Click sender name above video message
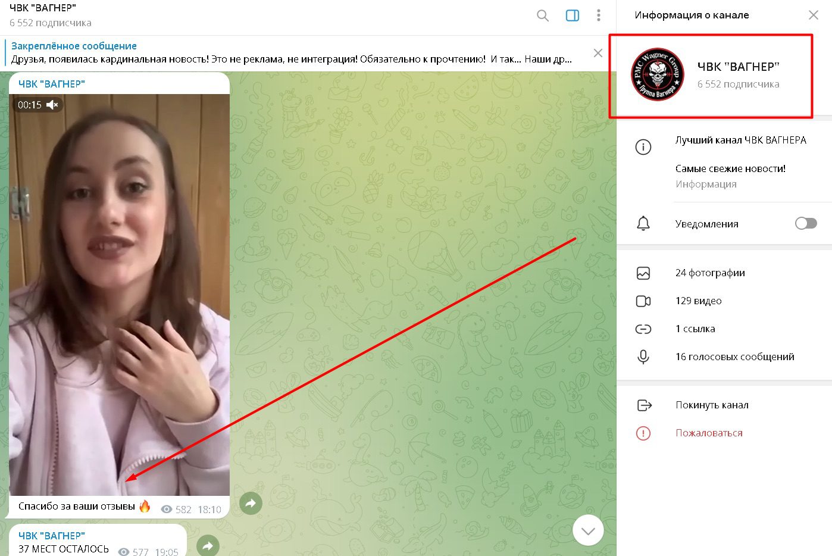The image size is (832, 556). coord(52,84)
